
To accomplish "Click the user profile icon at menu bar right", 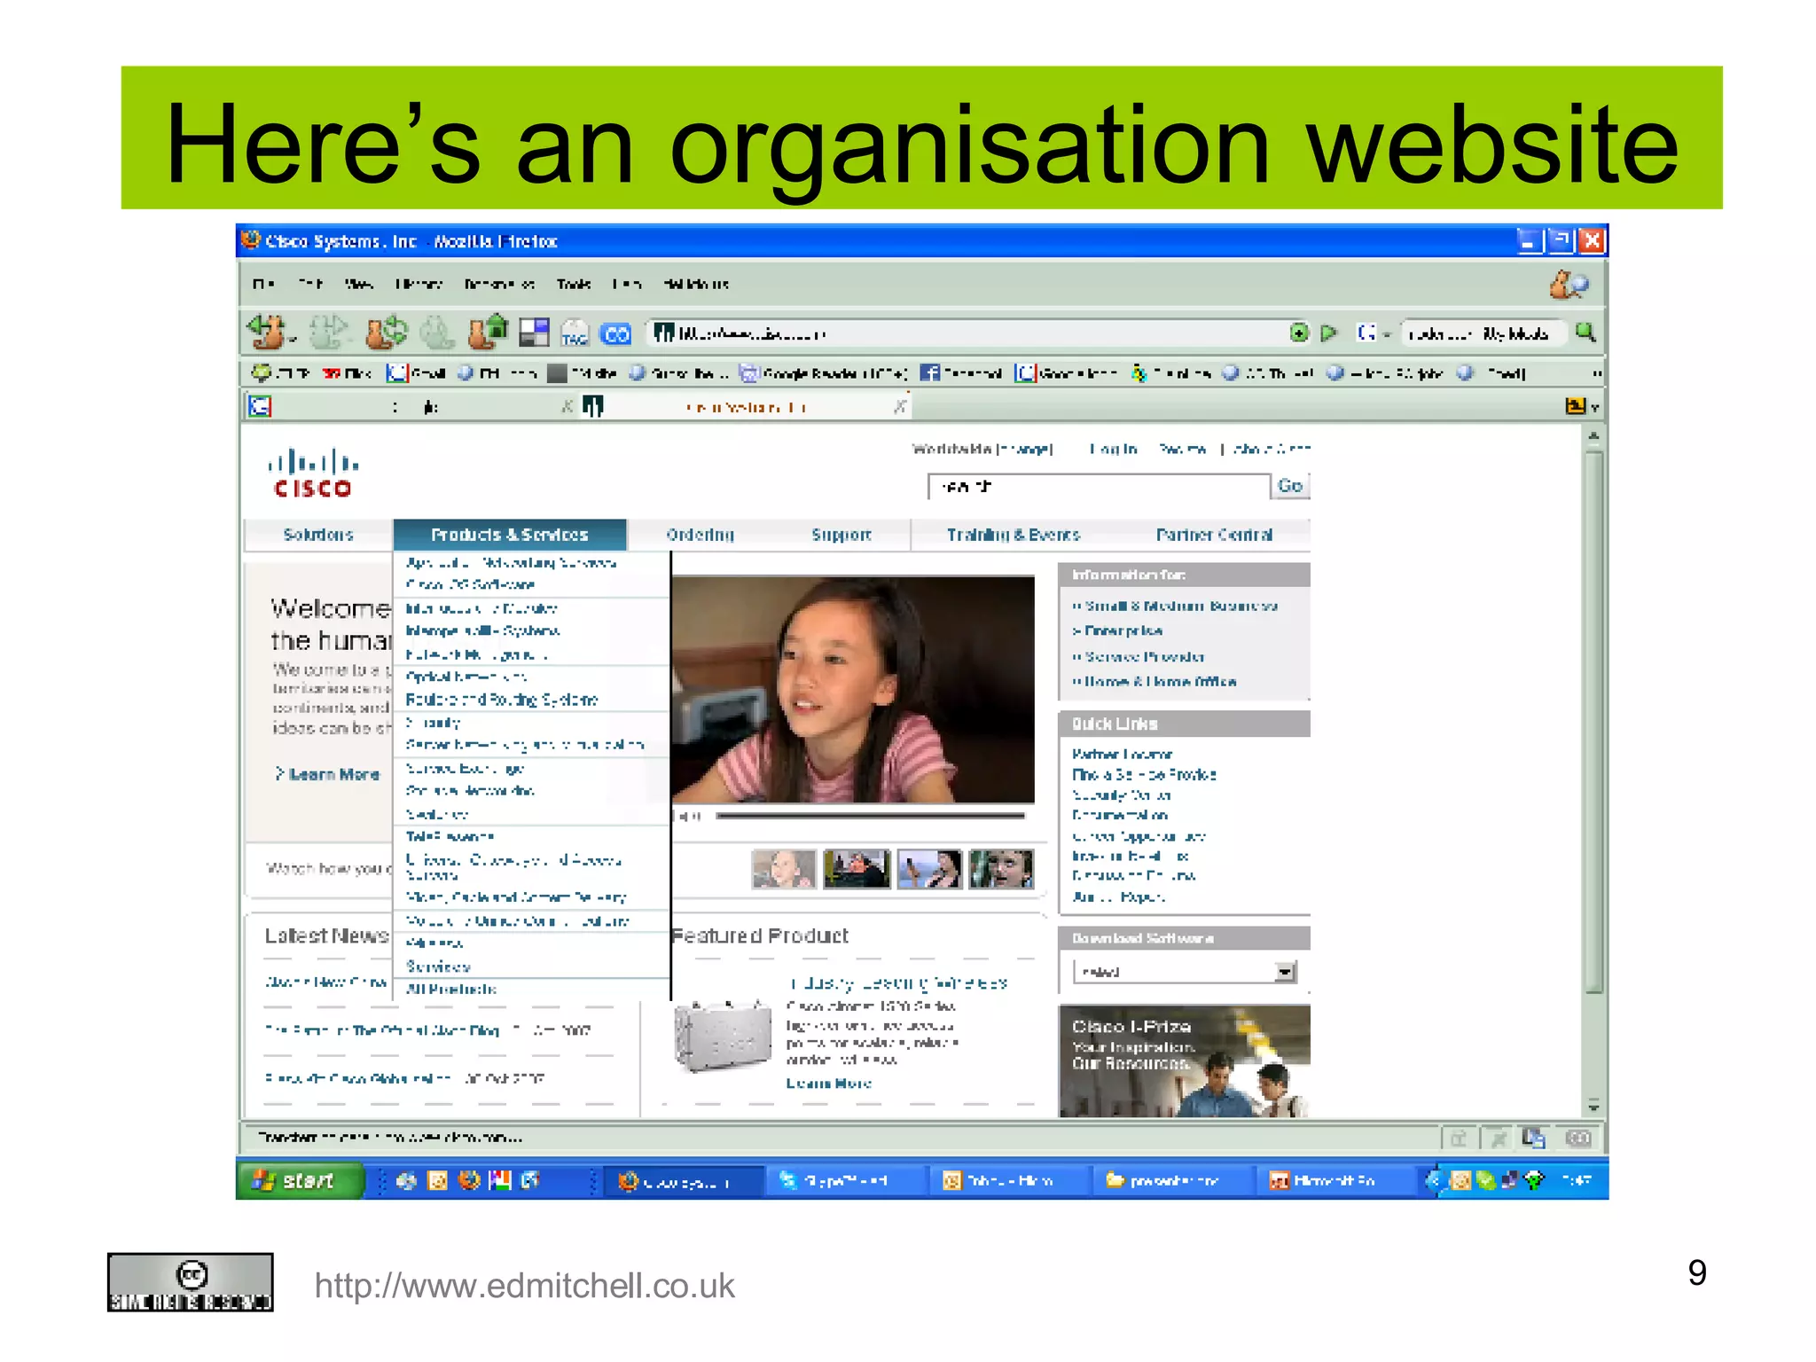I will pyautogui.click(x=1569, y=285).
